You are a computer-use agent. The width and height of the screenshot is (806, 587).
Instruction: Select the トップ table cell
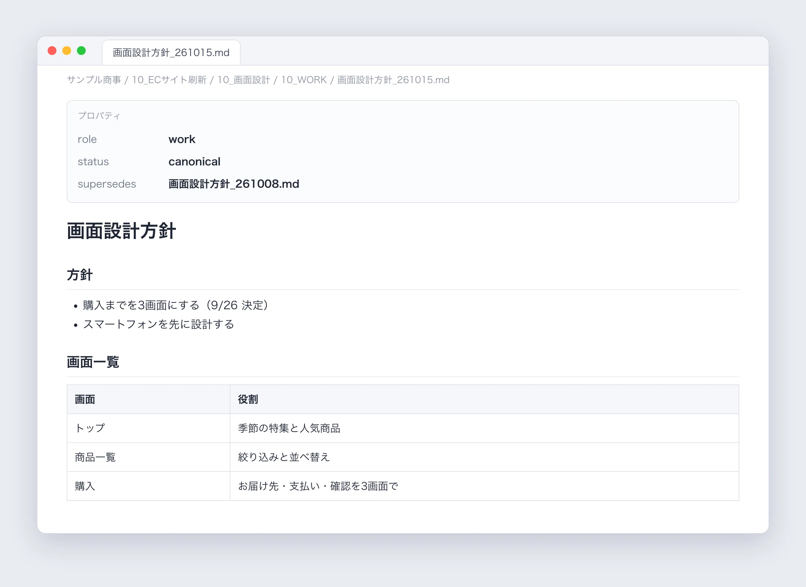[148, 428]
